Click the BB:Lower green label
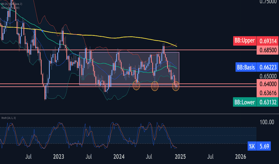279x164 pixels. 245,102
